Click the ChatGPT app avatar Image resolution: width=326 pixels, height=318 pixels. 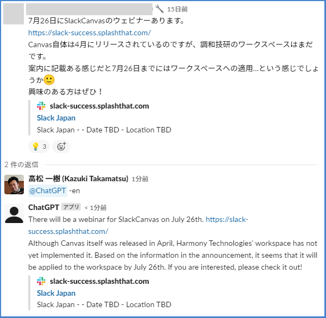point(14,213)
